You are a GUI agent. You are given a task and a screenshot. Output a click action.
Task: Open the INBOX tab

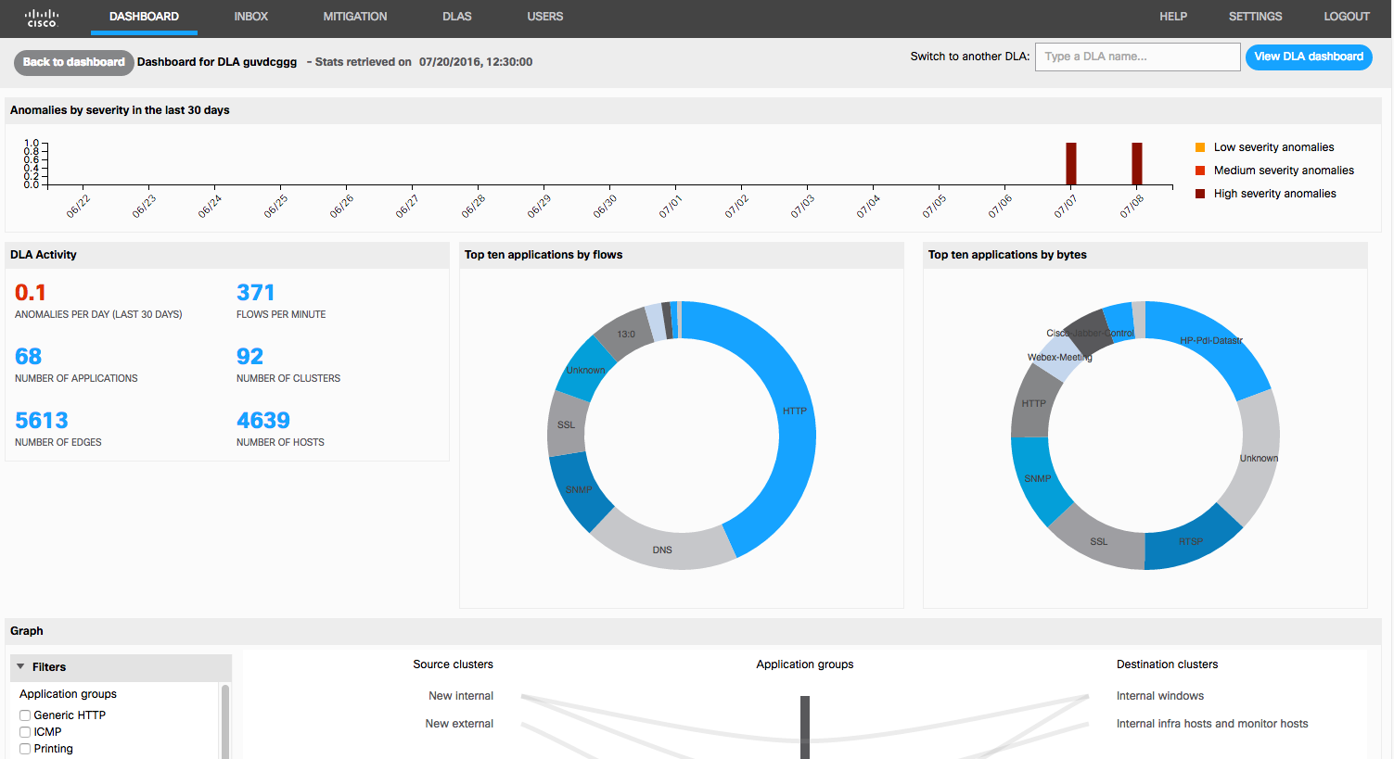(x=250, y=17)
